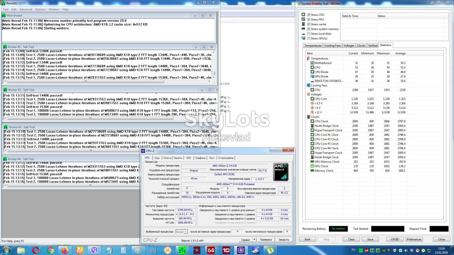Image resolution: width=454 pixels, height=255 pixels.
Task: Enable the Stress GPU(s) checkbox
Action: coord(309,38)
